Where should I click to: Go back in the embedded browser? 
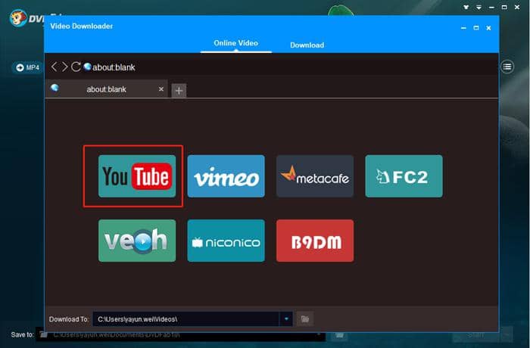pos(54,67)
